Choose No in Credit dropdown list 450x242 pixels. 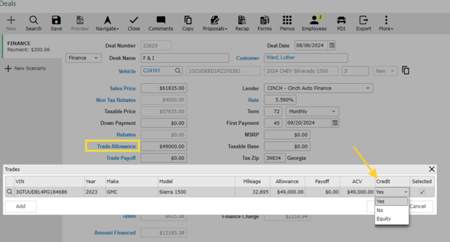[x=391, y=210]
